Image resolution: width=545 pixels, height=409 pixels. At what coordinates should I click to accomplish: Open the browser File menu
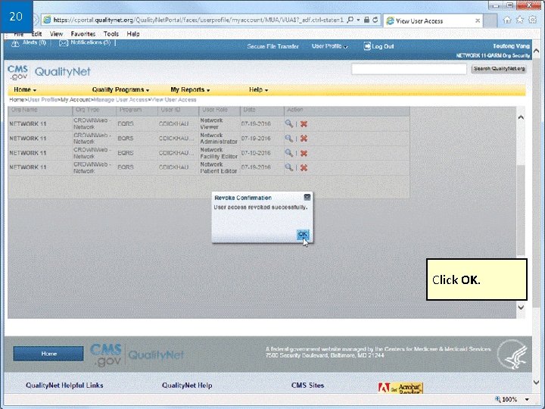click(18, 34)
